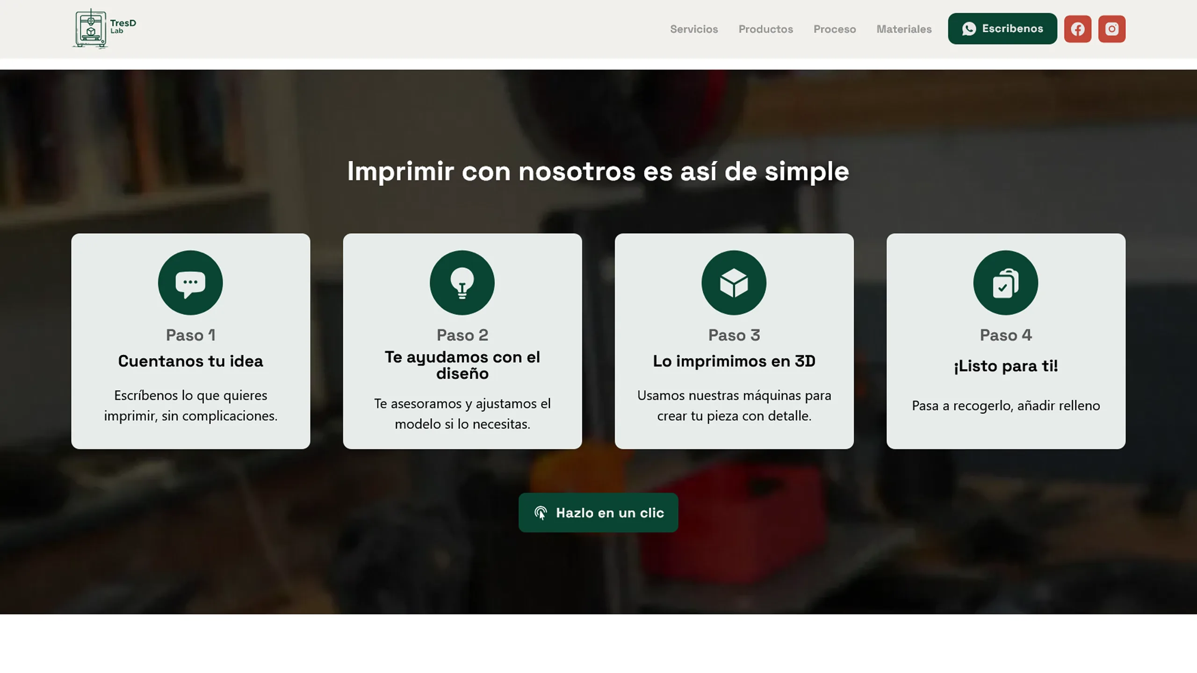Go to the Servicios menu item
This screenshot has width=1197, height=673.
(694, 29)
